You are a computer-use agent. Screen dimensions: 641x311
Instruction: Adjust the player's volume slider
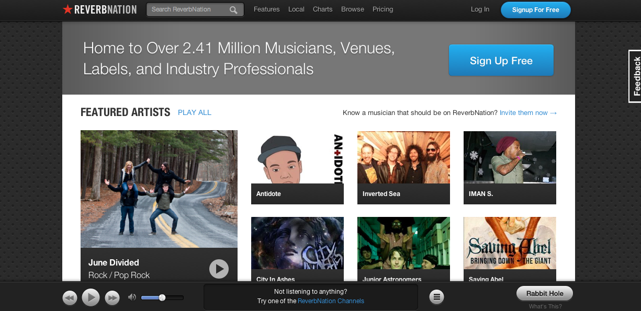click(162, 297)
